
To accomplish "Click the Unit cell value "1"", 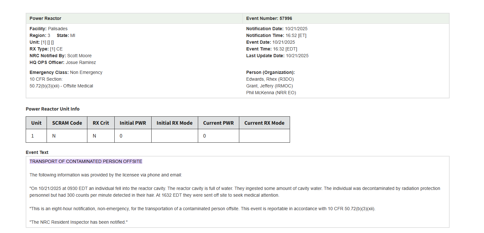I will click(32, 136).
